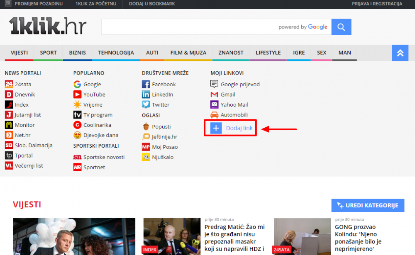Screen dimensions: 415x255
Task: Click PROMIJENI POZADINU in top bar
Action: coord(39,4)
